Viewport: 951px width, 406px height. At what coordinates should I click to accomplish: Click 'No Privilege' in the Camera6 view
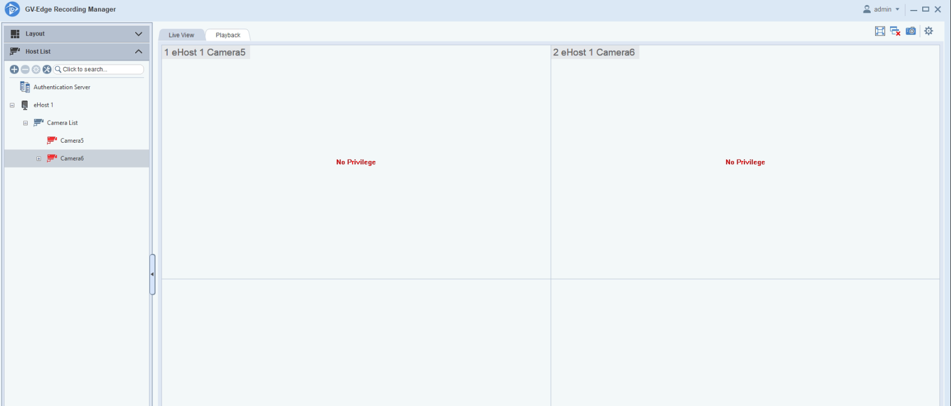coord(746,162)
